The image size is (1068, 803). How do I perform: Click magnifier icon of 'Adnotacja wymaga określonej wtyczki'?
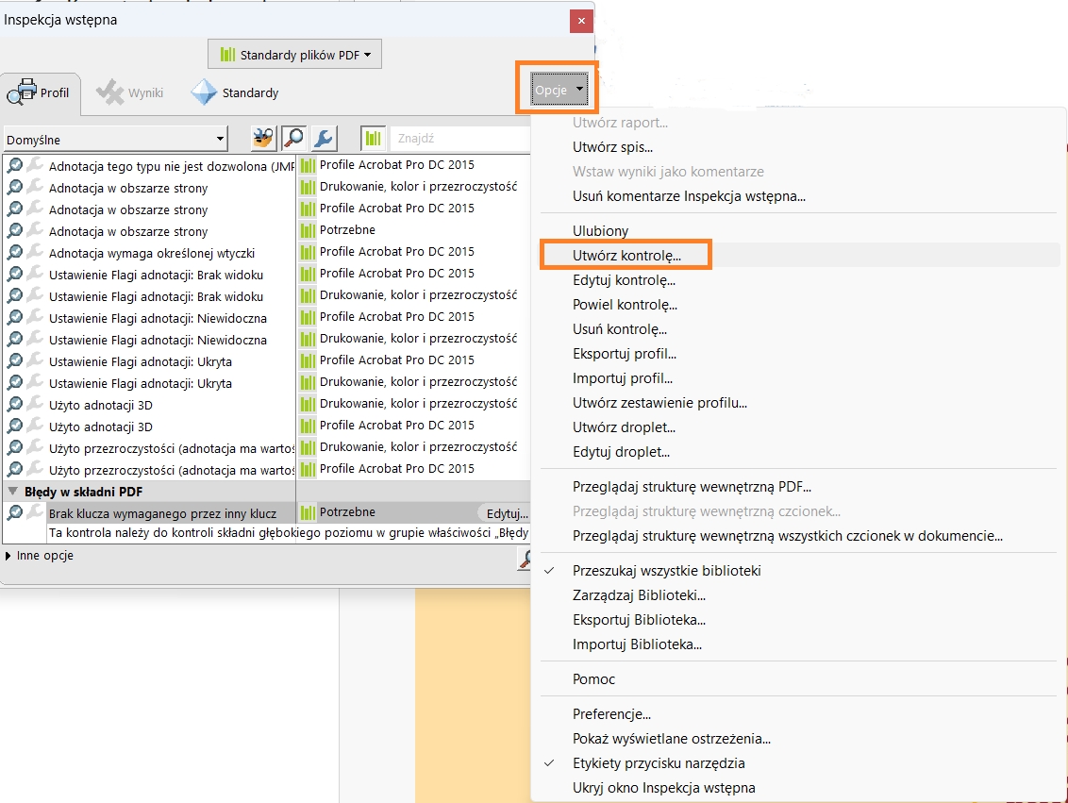click(14, 253)
